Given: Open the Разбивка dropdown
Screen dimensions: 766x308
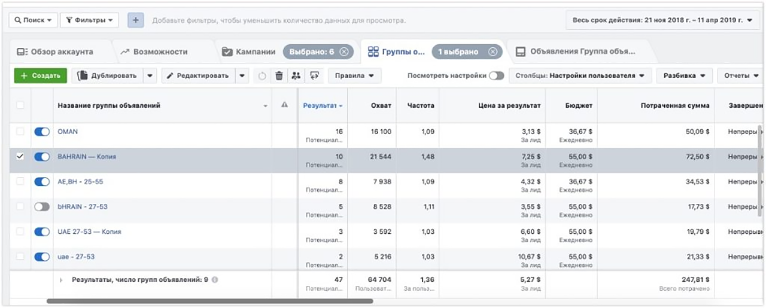Looking at the screenshot, I should (684, 76).
